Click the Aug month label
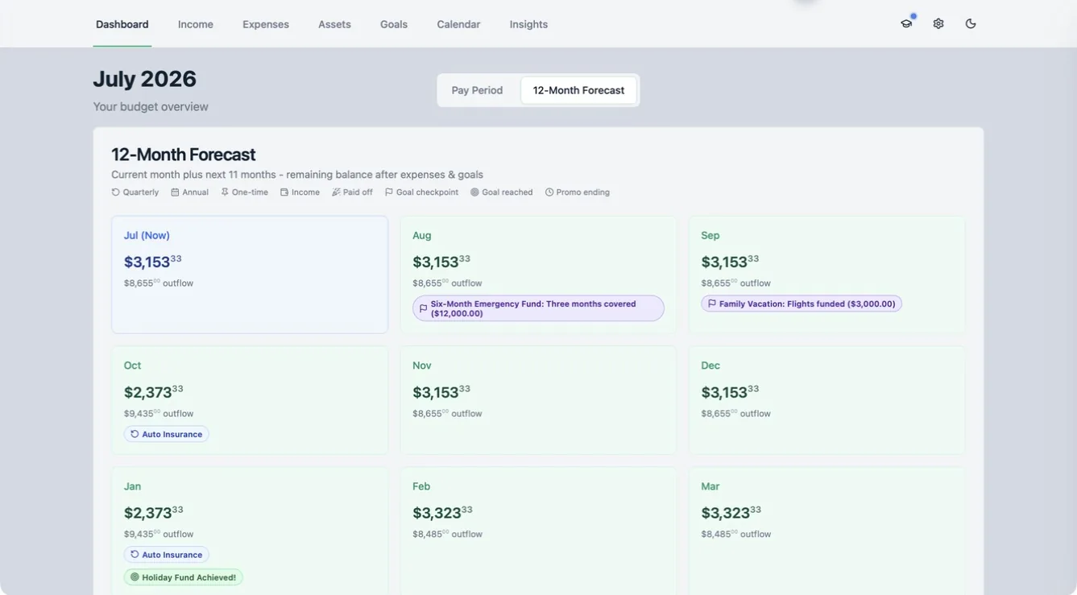1077x595 pixels. coord(422,235)
